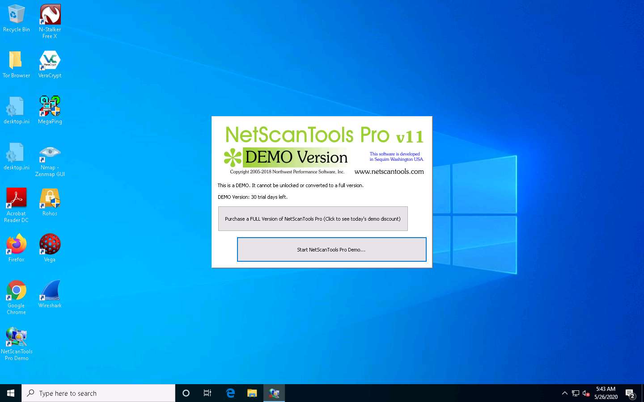Open the clock showing 5:43 AM
This screenshot has height=402, width=644.
tap(606, 393)
